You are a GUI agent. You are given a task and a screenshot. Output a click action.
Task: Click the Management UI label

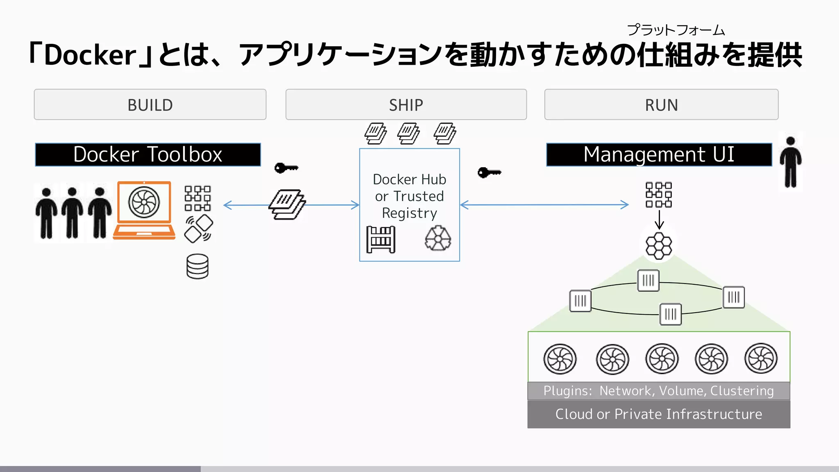tap(659, 154)
